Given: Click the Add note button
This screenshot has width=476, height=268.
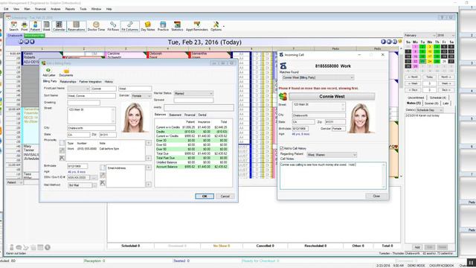Looking at the screenshot, I should pos(417,247).
